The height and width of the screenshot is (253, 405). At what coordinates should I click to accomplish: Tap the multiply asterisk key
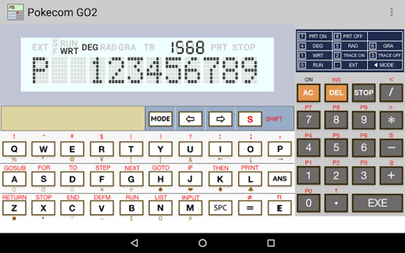coord(391,120)
